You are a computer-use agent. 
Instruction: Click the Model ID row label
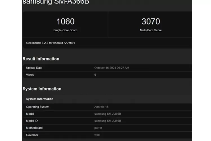tap(32, 121)
